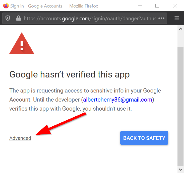Click the scrollbar track above the thumb
Image resolution: width=184 pixels, height=173 pixels.
[180, 39]
